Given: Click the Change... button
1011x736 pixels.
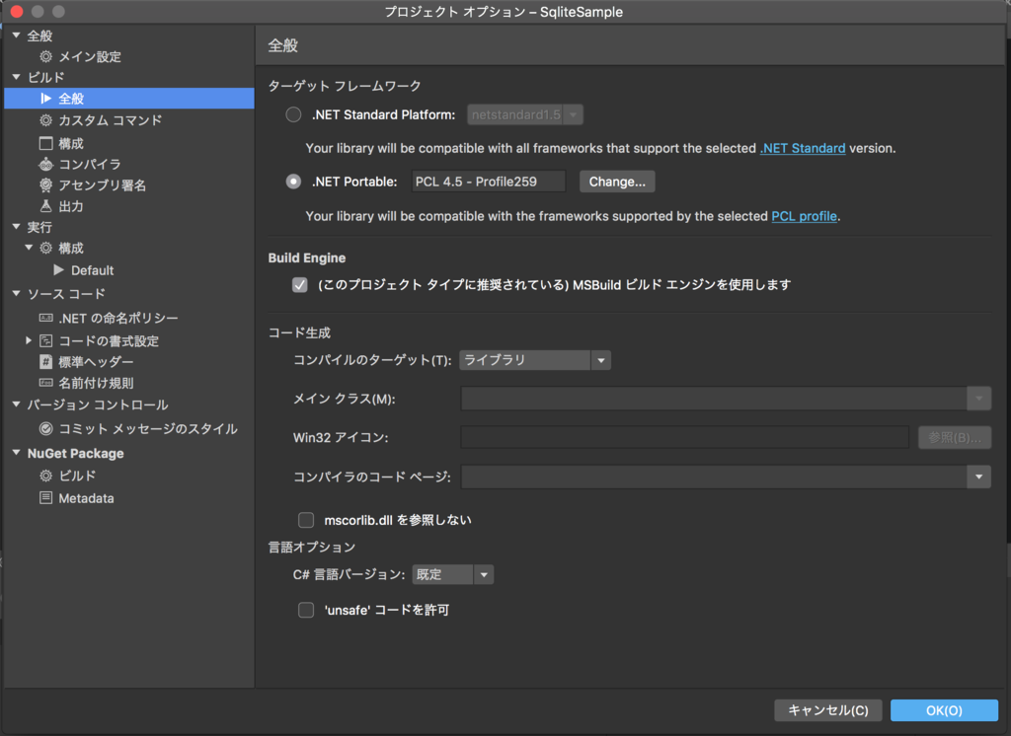Looking at the screenshot, I should click(x=617, y=182).
